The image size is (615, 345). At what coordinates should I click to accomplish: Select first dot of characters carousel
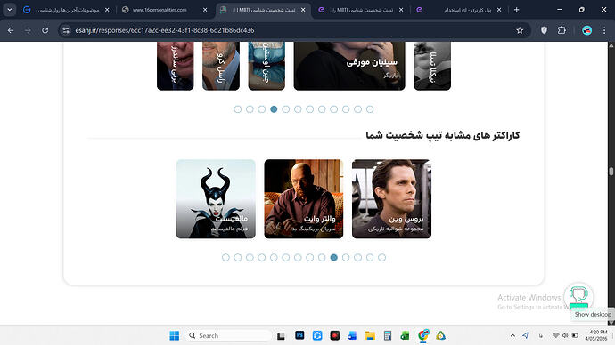click(225, 257)
